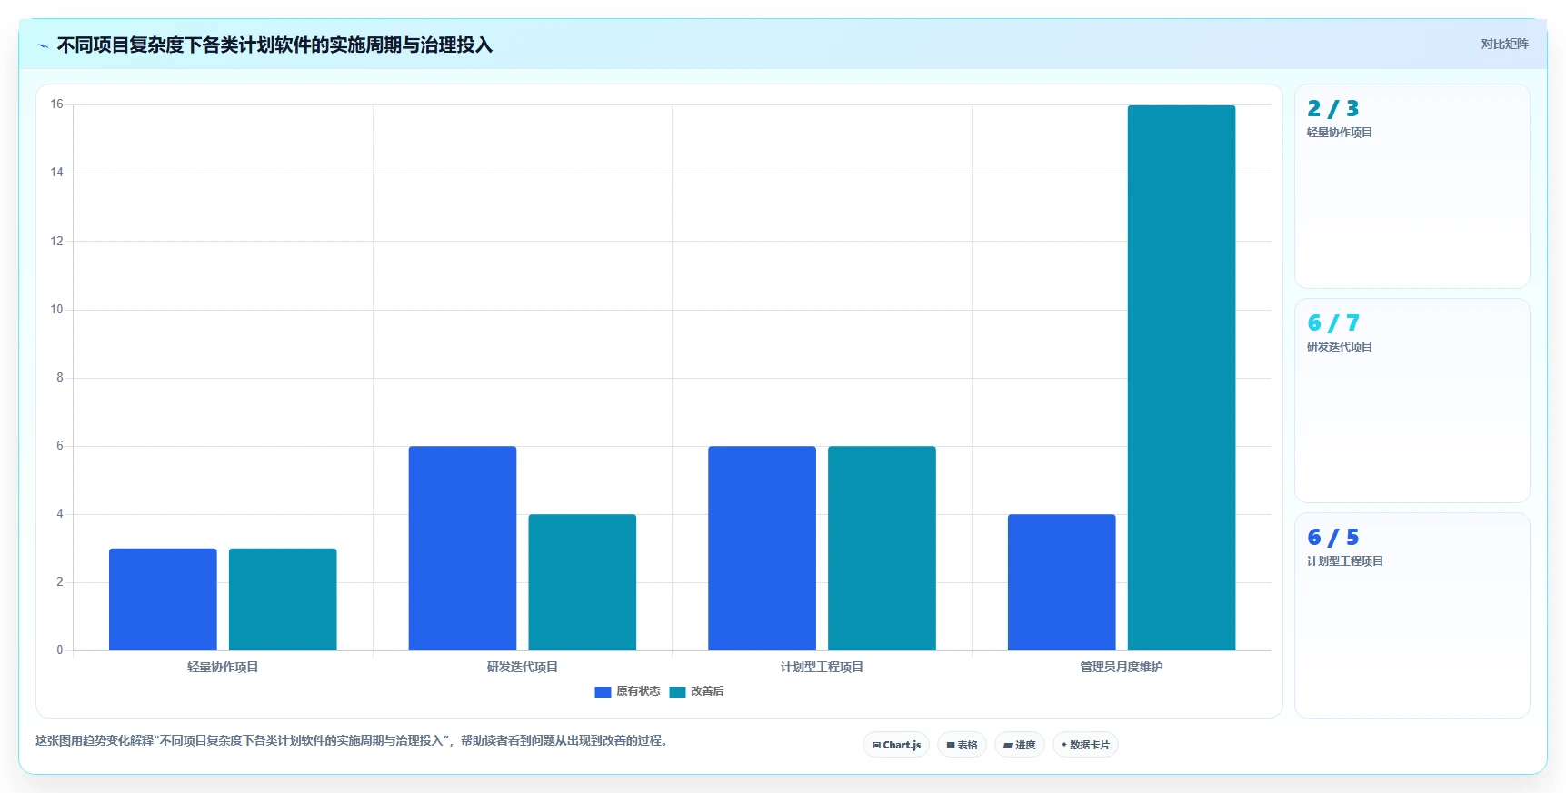
Task: Click the blue 原有状态 legend swatch
Action: [x=603, y=692]
